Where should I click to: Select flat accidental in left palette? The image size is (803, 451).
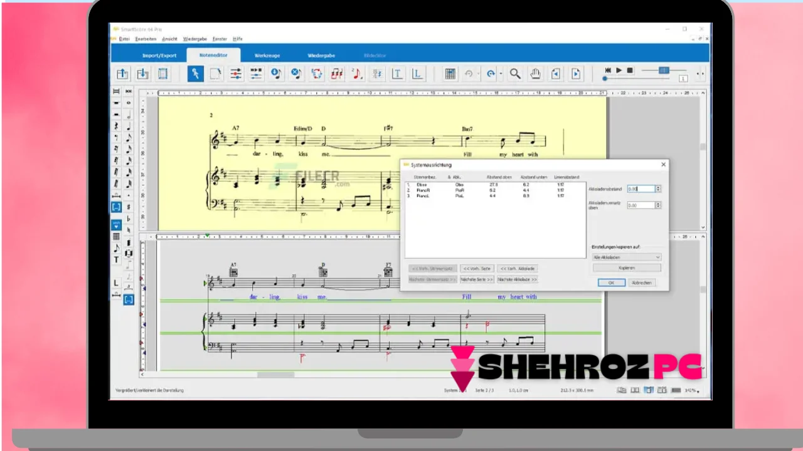click(x=129, y=219)
